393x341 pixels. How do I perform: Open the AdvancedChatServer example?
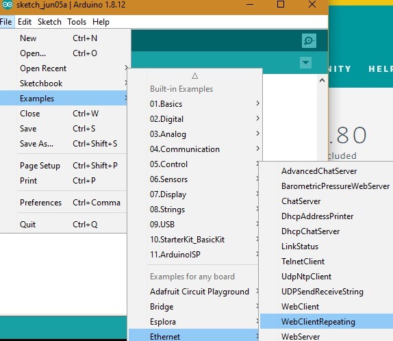coord(327,171)
